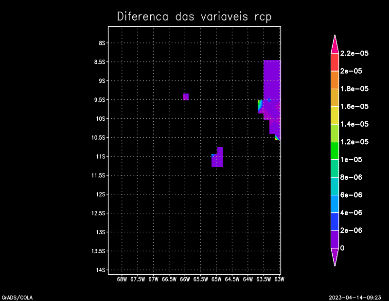Click the purple data patch near 65W 11S
389x301 pixels.
(218, 160)
